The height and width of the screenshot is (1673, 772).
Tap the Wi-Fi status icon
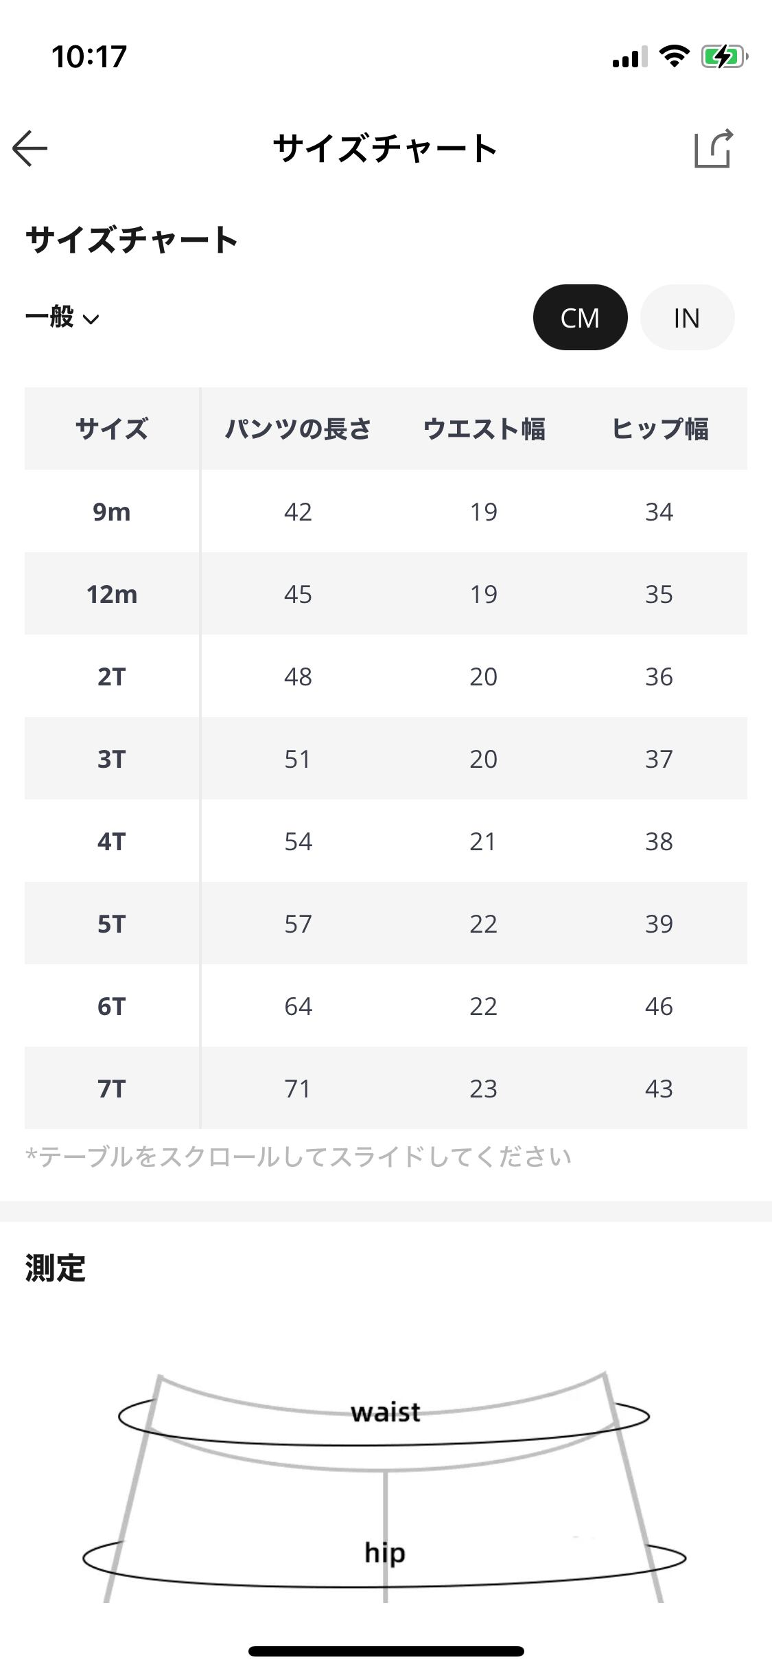pyautogui.click(x=674, y=56)
